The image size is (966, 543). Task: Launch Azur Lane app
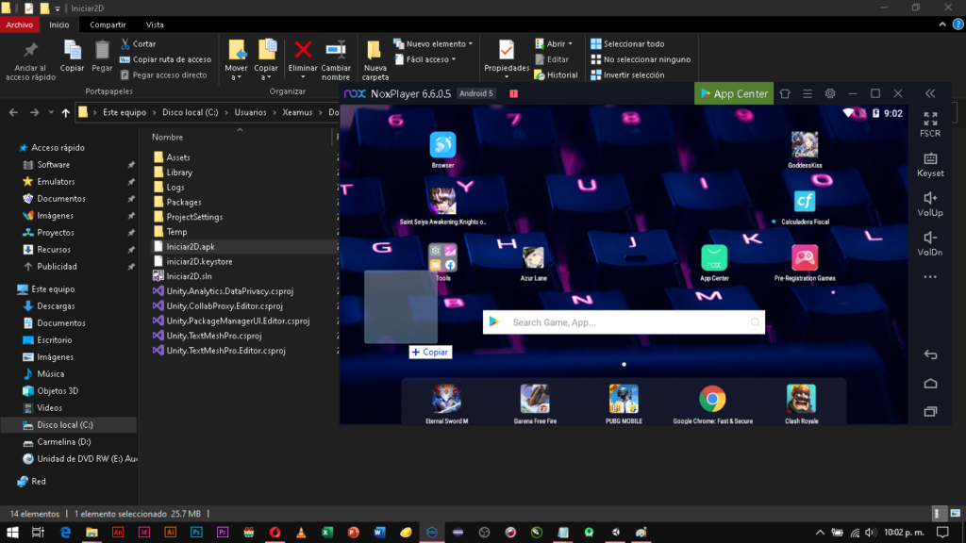click(533, 257)
